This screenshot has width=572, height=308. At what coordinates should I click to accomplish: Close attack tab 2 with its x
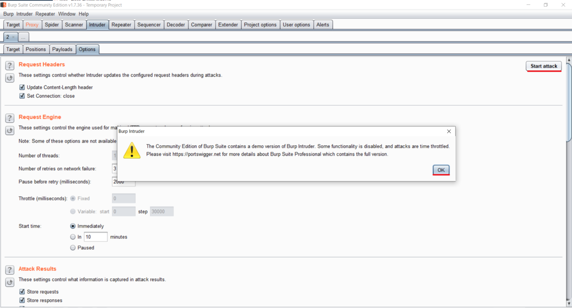[x=13, y=37]
